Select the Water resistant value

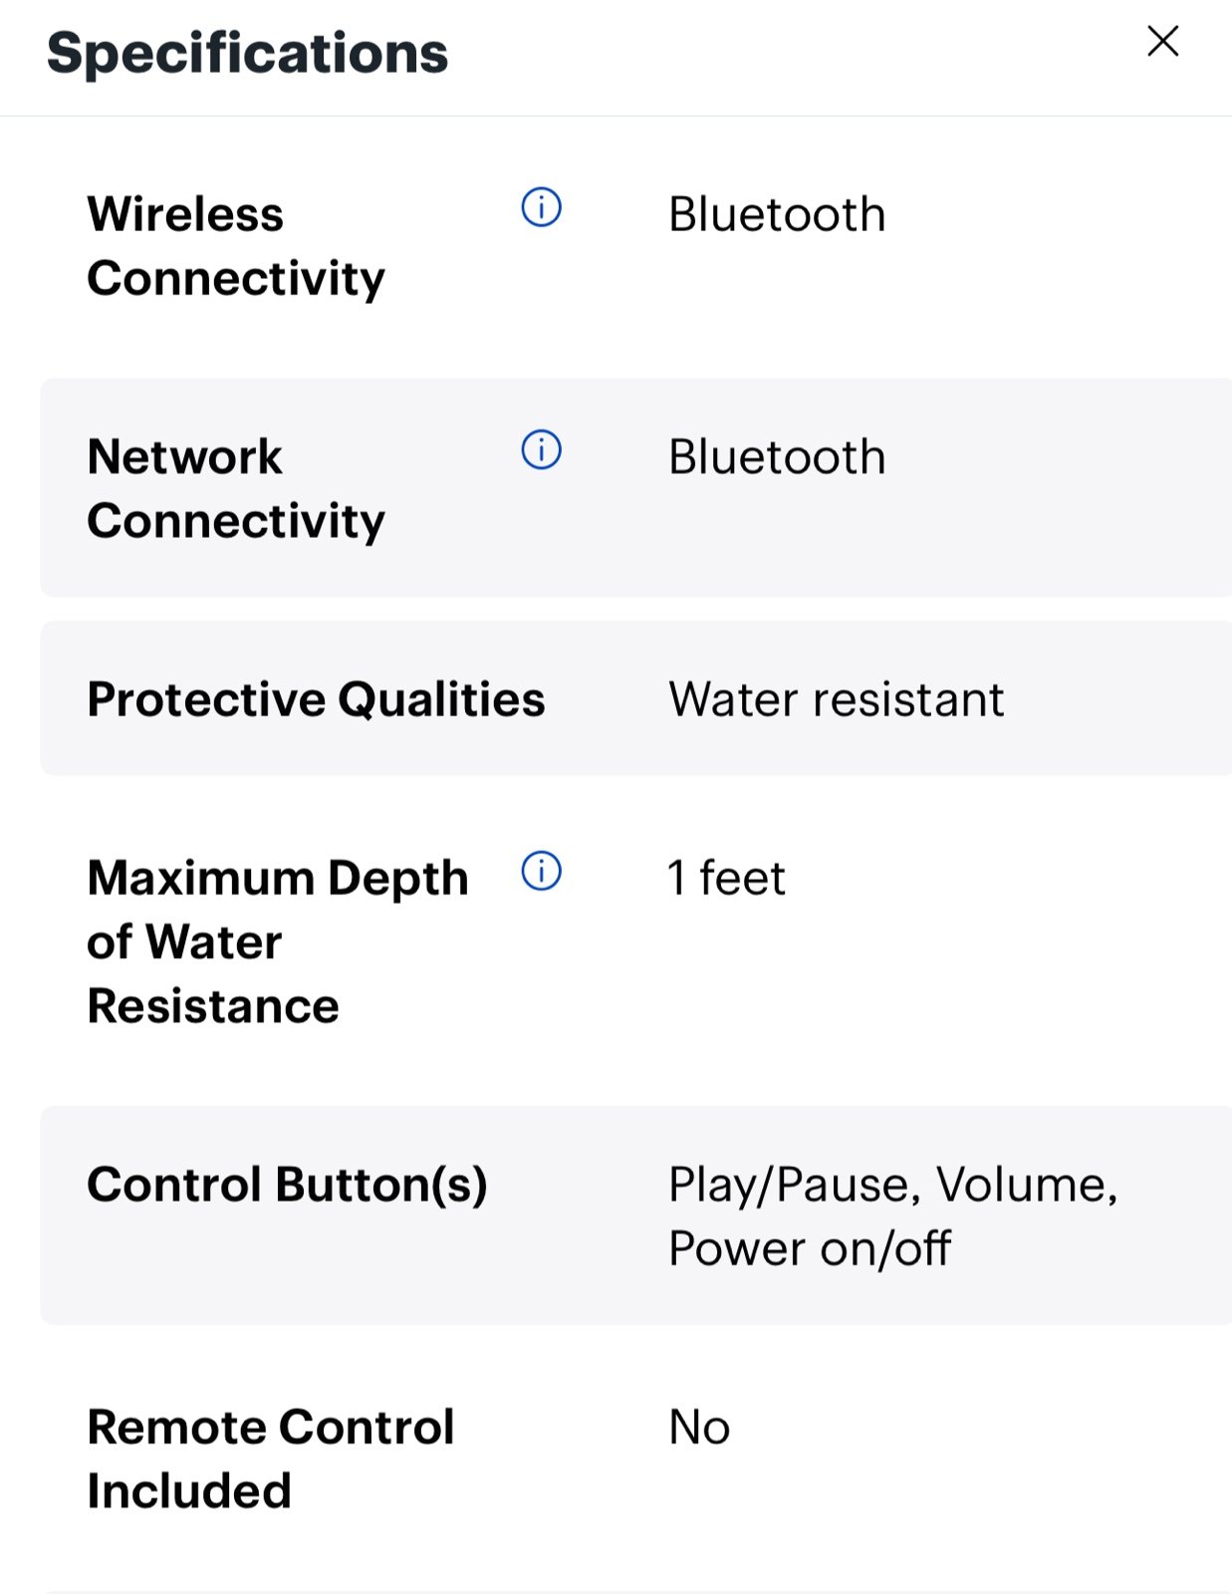836,699
